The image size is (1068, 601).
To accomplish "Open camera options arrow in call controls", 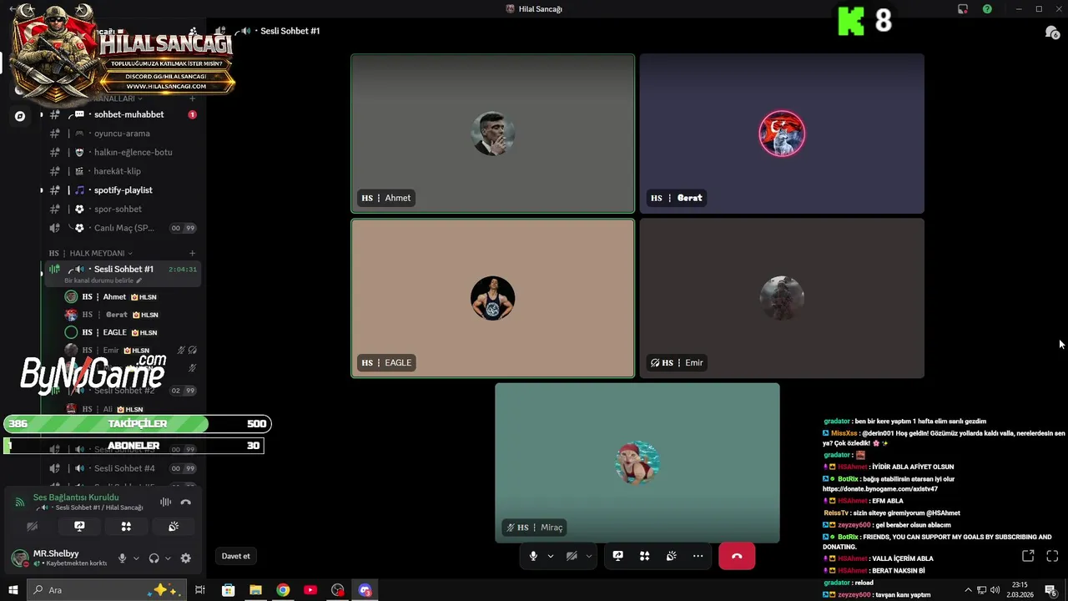I will [589, 556].
